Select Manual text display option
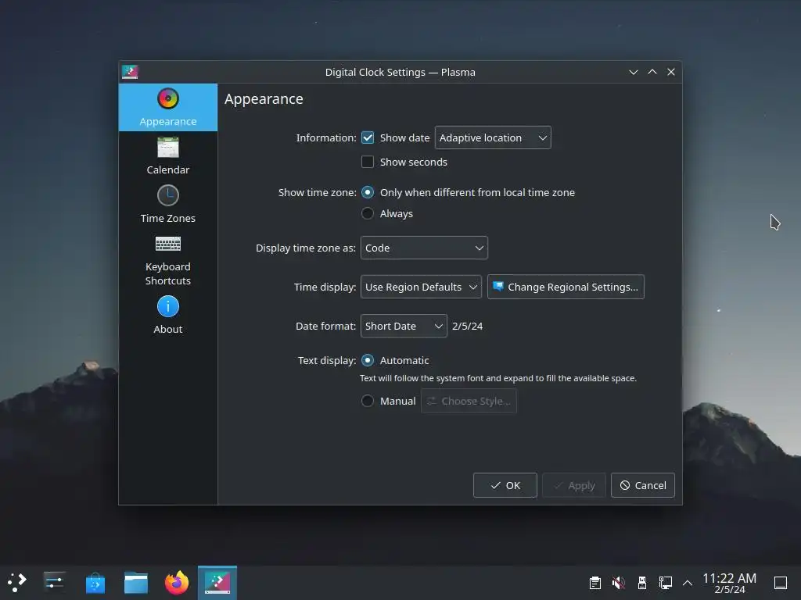Image resolution: width=801 pixels, height=600 pixels. [368, 401]
